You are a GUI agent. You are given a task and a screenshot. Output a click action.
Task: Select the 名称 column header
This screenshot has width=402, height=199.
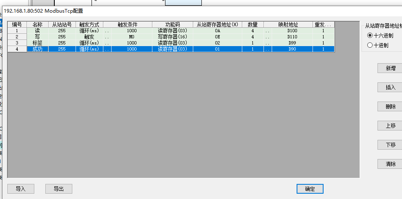pyautogui.click(x=38, y=24)
